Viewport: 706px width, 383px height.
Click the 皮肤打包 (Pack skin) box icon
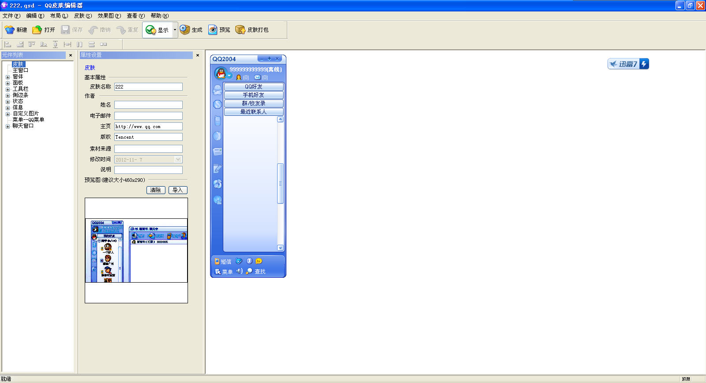tap(240, 29)
